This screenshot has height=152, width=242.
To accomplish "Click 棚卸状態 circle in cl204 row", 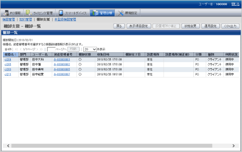I will (x=80, y=60).
